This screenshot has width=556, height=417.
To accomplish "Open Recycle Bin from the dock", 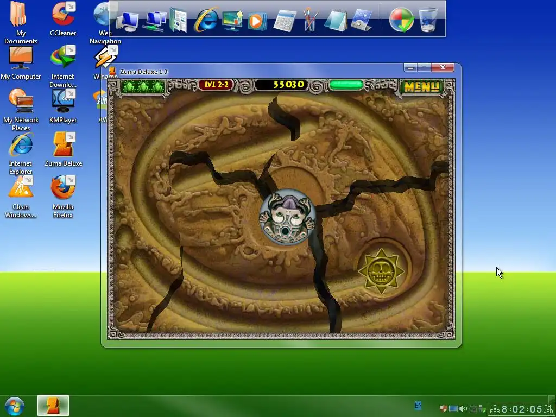I will coord(428,20).
